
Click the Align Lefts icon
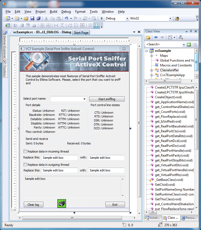tap(16, 25)
